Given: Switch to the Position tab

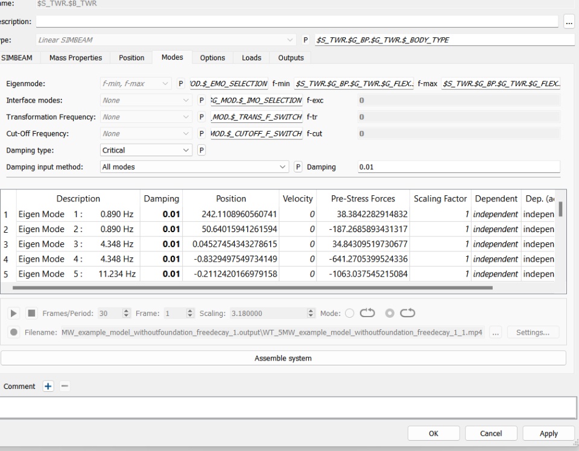Looking at the screenshot, I should pyautogui.click(x=131, y=57).
